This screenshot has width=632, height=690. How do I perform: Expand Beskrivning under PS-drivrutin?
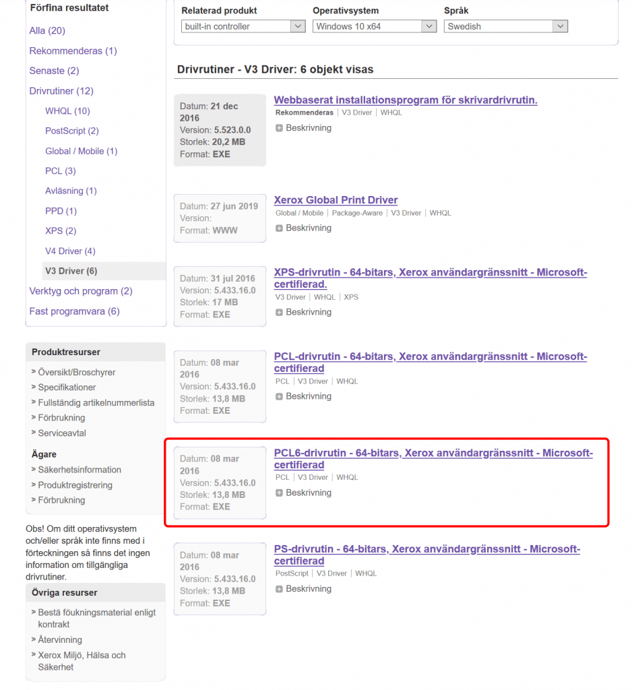tap(303, 589)
